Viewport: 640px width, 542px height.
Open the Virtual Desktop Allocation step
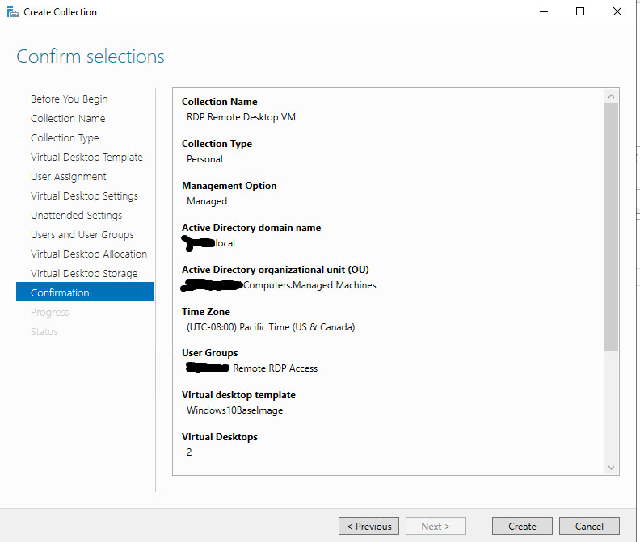click(x=89, y=254)
